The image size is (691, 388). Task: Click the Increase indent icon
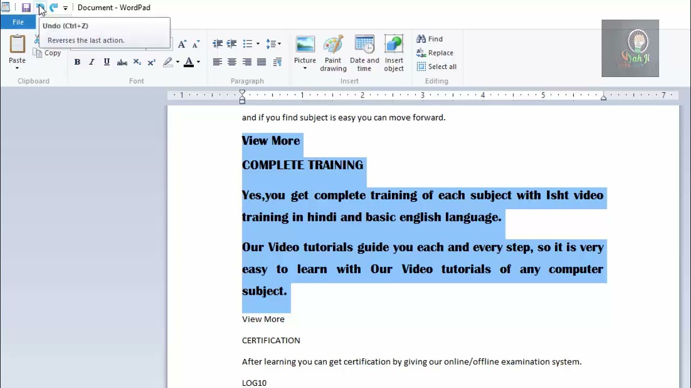point(232,44)
